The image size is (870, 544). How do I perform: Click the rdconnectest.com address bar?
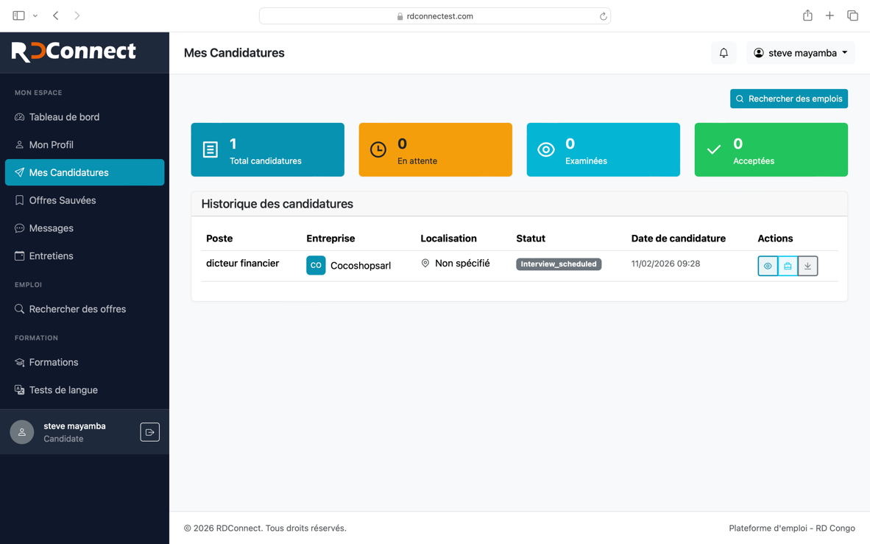point(434,16)
